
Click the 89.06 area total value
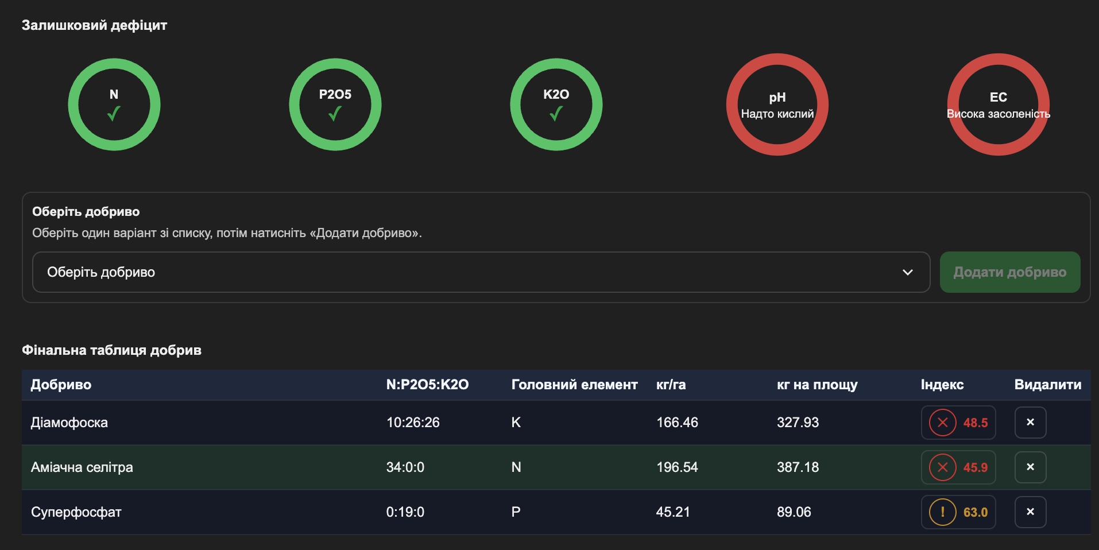click(794, 512)
